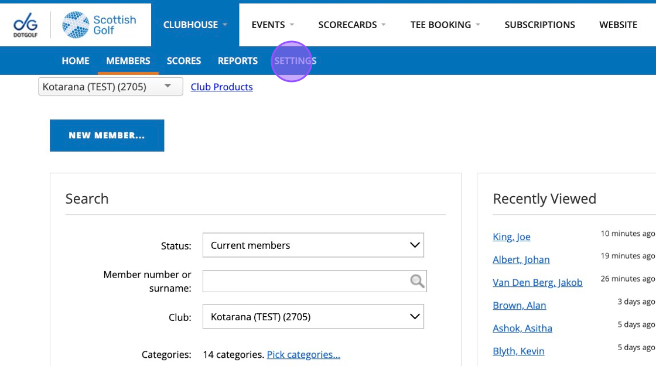The image size is (656, 366).
Task: Switch to the Scores tab
Action: click(184, 61)
